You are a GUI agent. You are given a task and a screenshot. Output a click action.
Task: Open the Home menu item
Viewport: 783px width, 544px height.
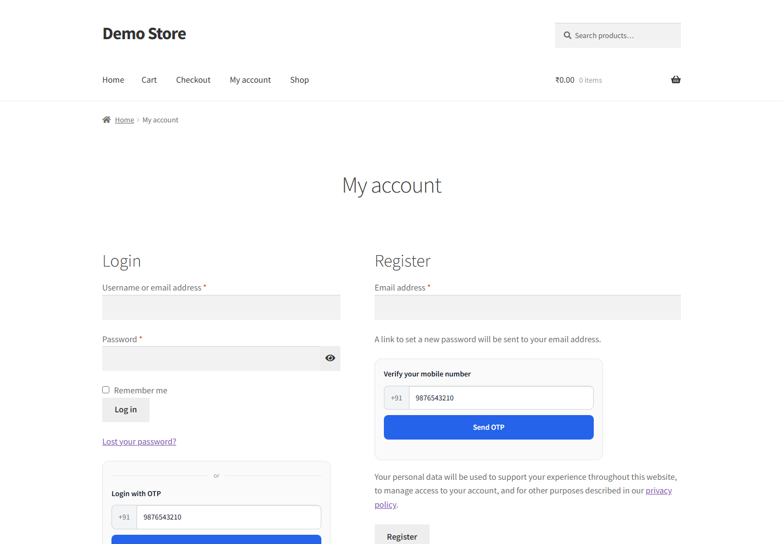click(x=113, y=80)
